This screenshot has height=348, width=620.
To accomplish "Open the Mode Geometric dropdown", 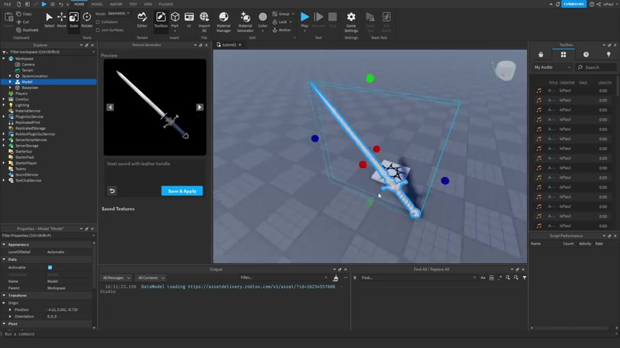I will click(118, 14).
